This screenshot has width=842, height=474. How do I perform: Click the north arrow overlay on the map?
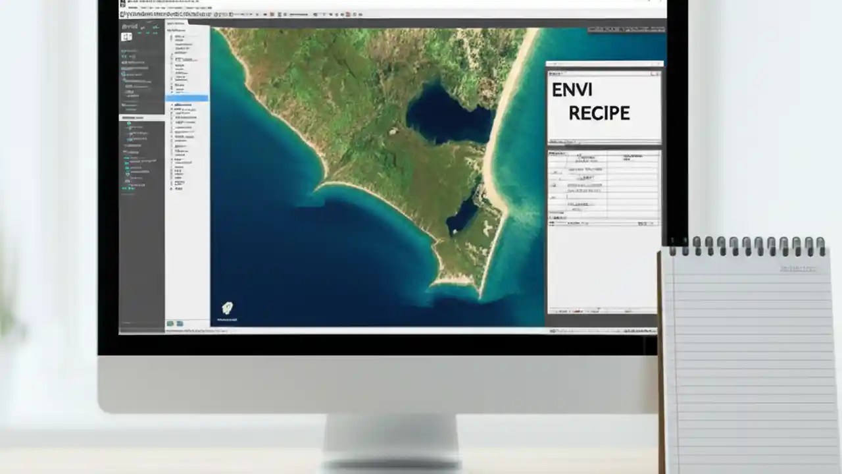coord(227,307)
